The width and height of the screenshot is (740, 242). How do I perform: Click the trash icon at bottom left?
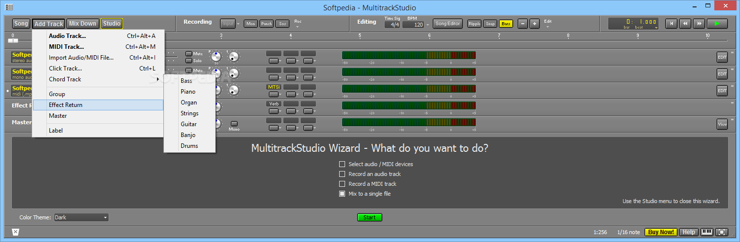[x=16, y=232]
